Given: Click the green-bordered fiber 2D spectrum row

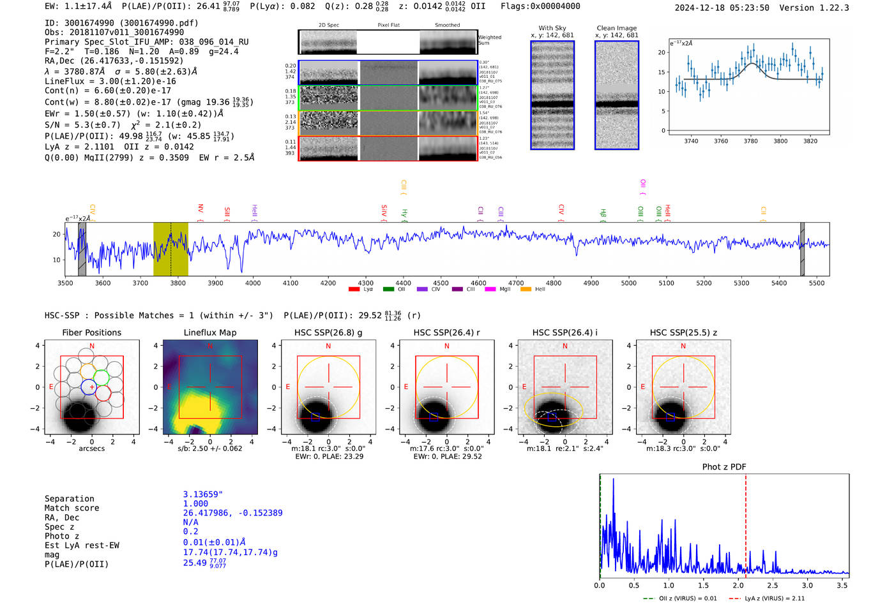Looking at the screenshot, I should (388, 98).
